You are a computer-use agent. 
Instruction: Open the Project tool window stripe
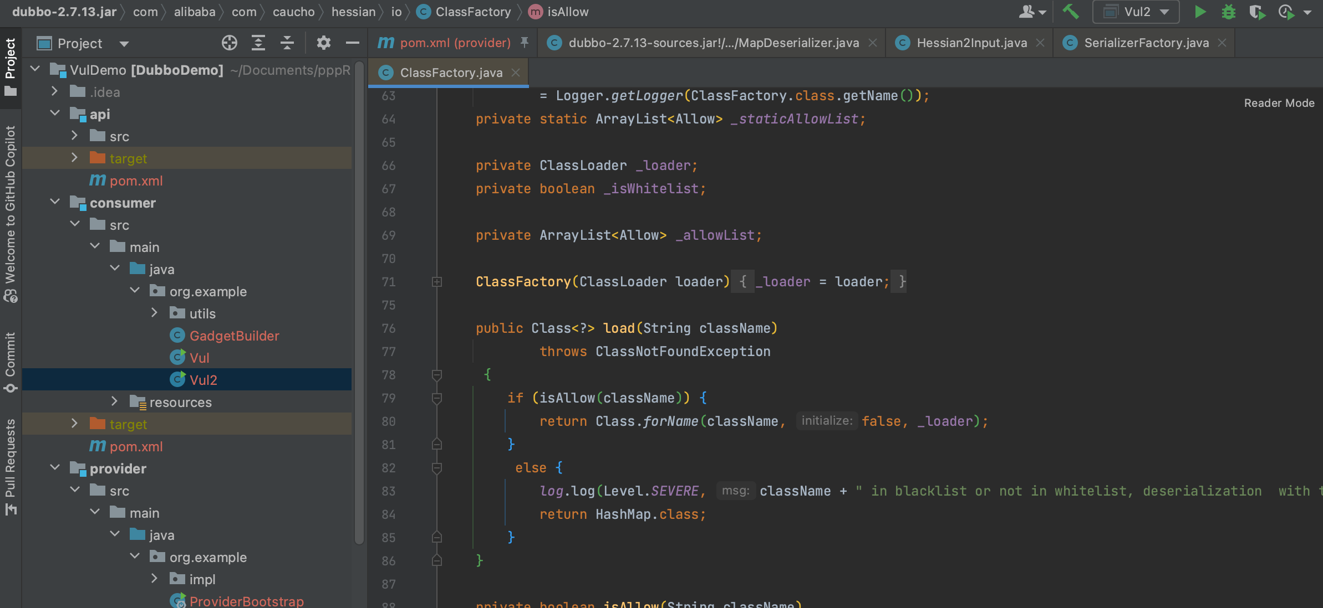point(11,66)
